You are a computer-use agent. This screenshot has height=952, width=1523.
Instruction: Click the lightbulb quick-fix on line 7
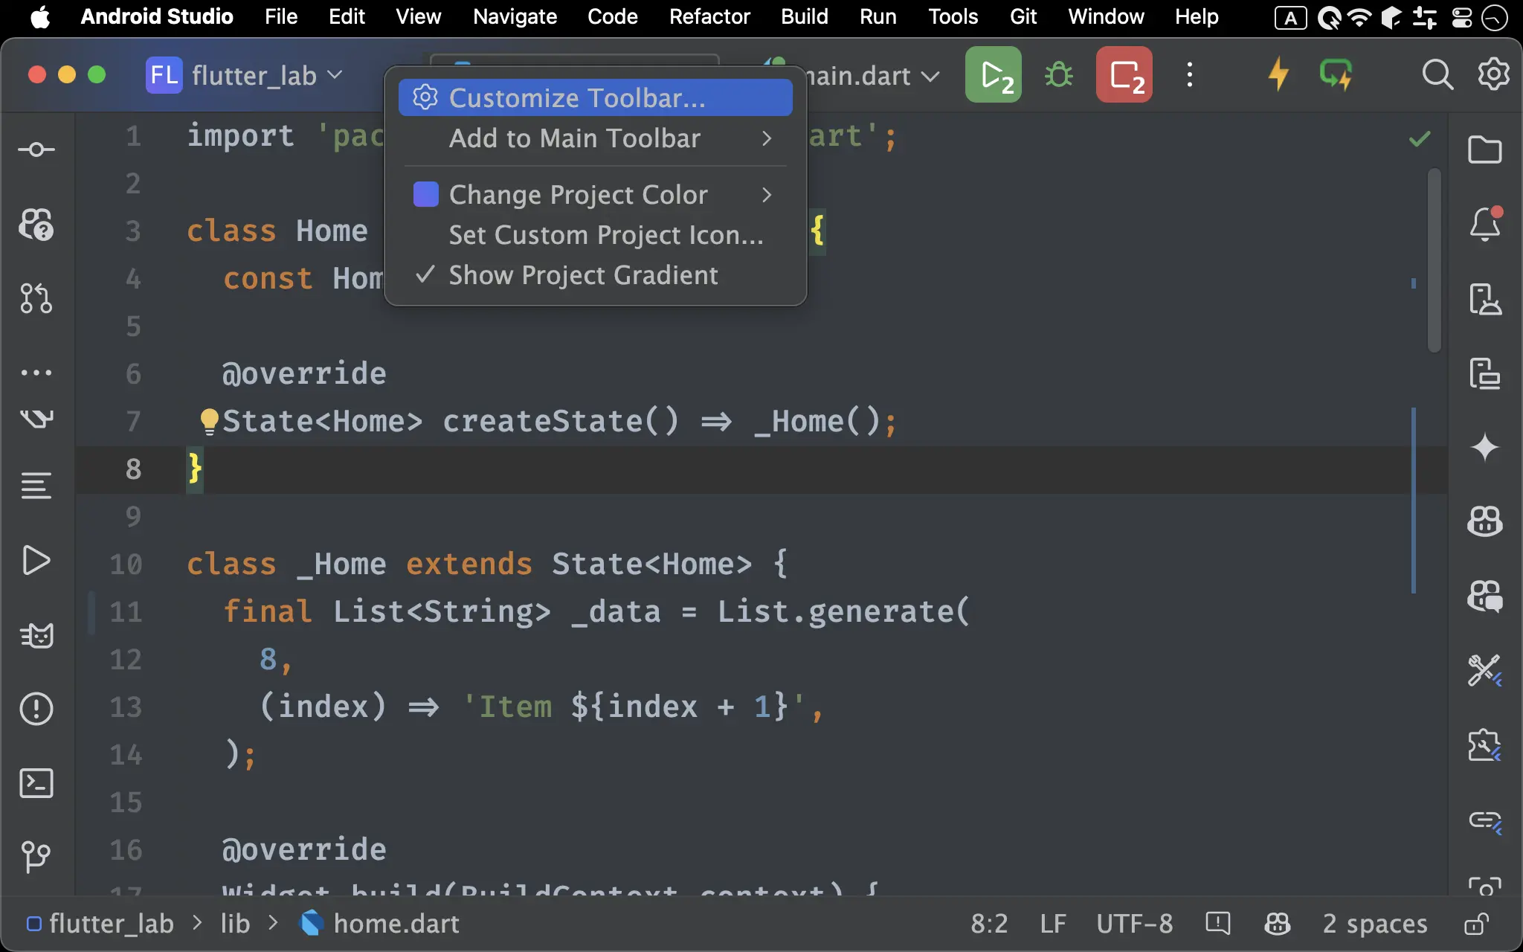pyautogui.click(x=209, y=421)
